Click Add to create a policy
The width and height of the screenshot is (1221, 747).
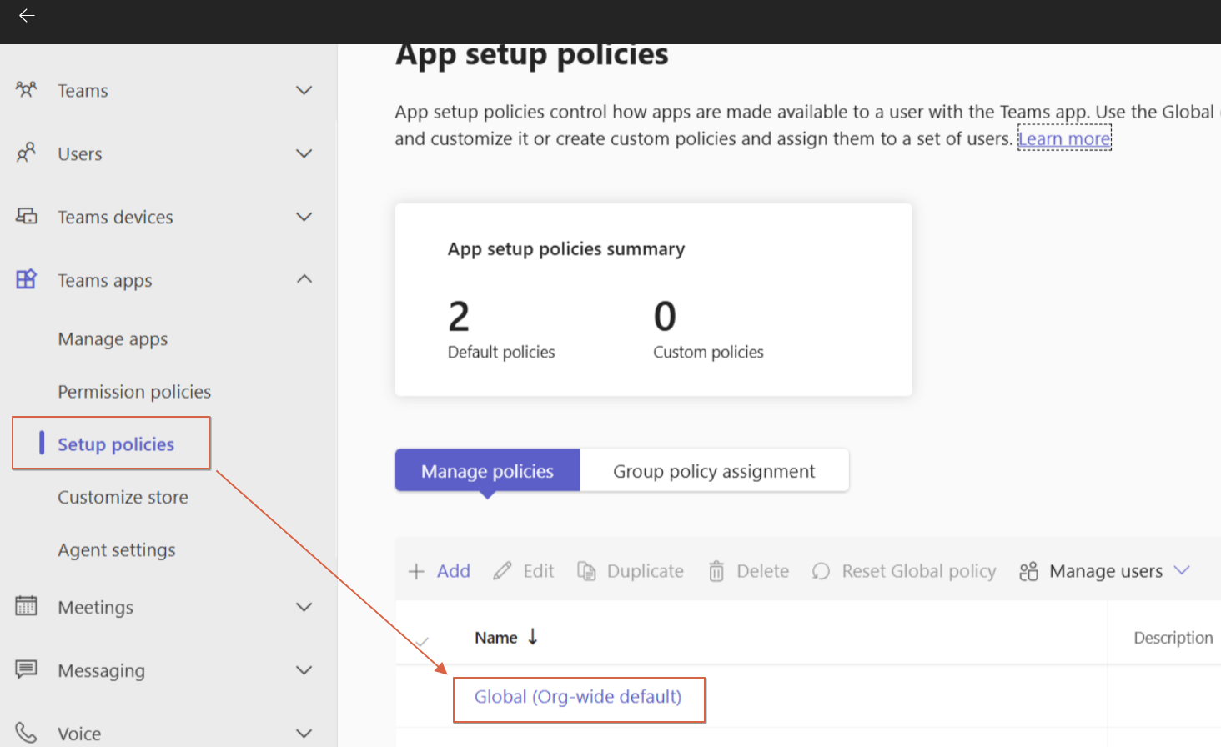coord(440,571)
